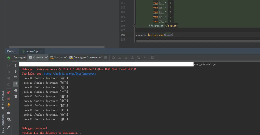260x135 pixels.
Task: Collapse code fold marker at line 446
Action: 134,26
